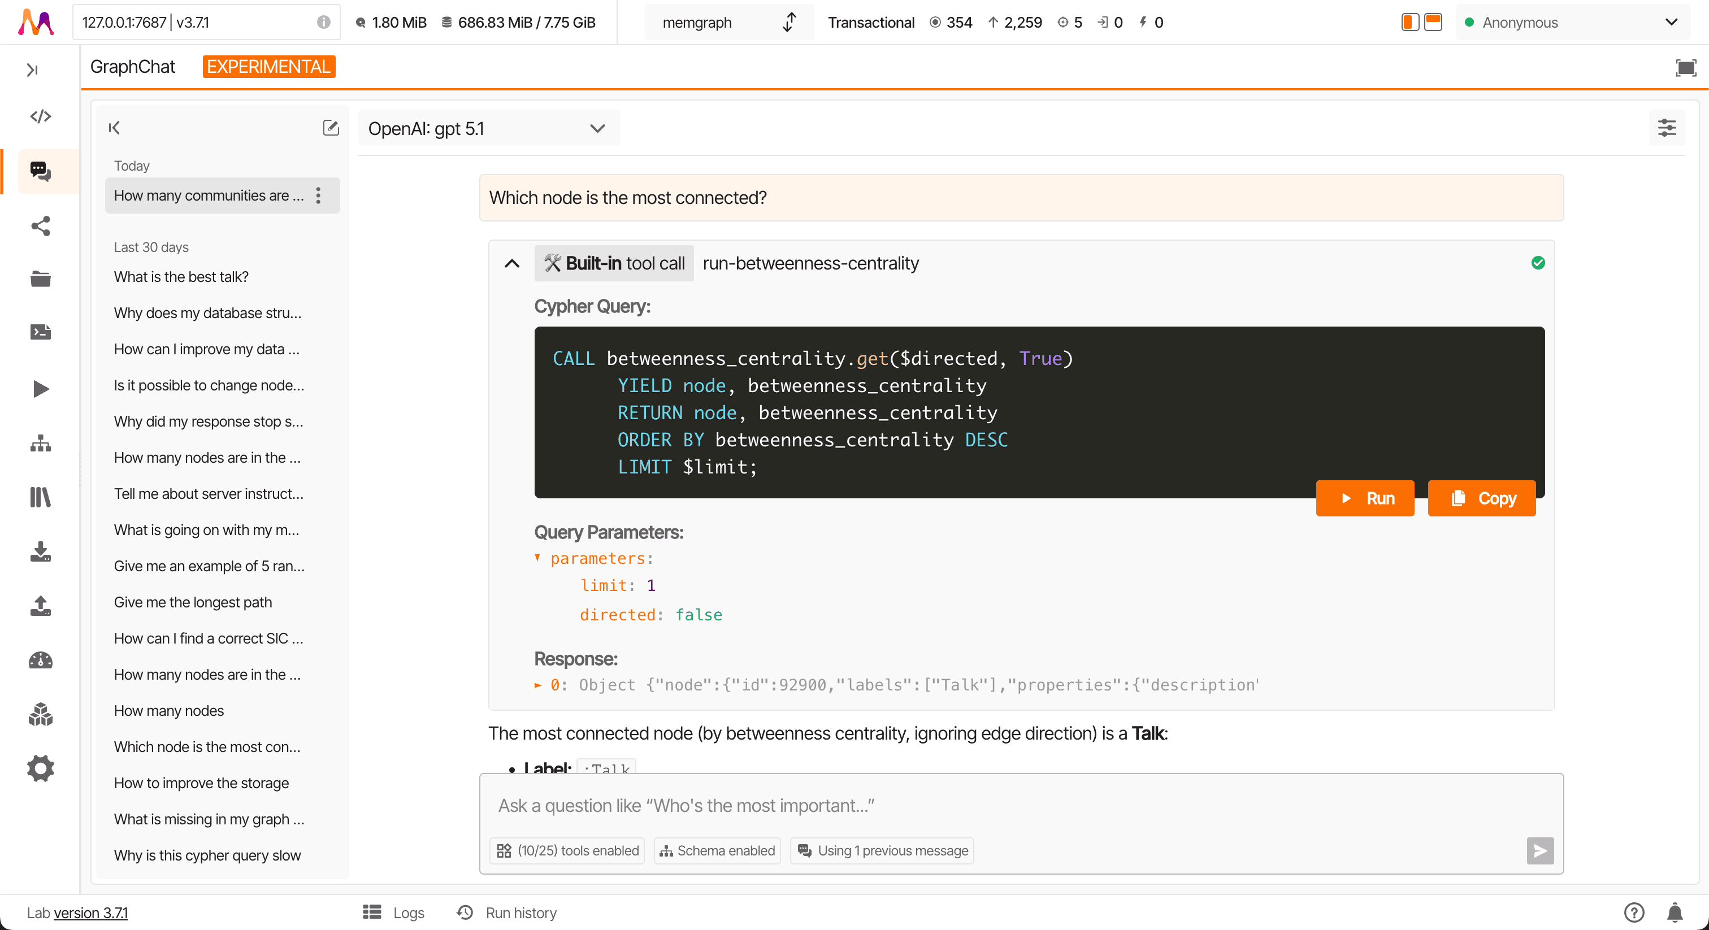Open the graph schema sidebar icon

(40, 443)
